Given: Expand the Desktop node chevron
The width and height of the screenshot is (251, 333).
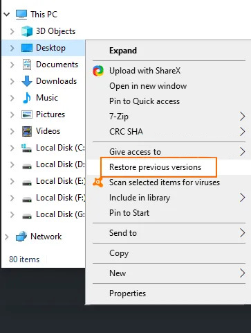Looking at the screenshot, I should point(12,48).
